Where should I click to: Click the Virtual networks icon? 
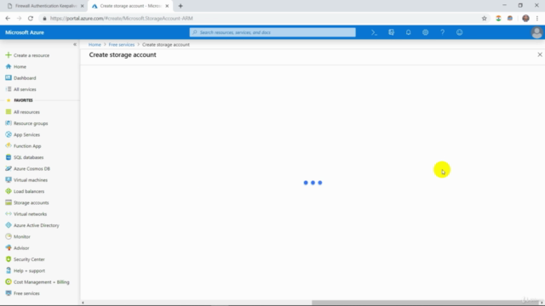coord(9,213)
